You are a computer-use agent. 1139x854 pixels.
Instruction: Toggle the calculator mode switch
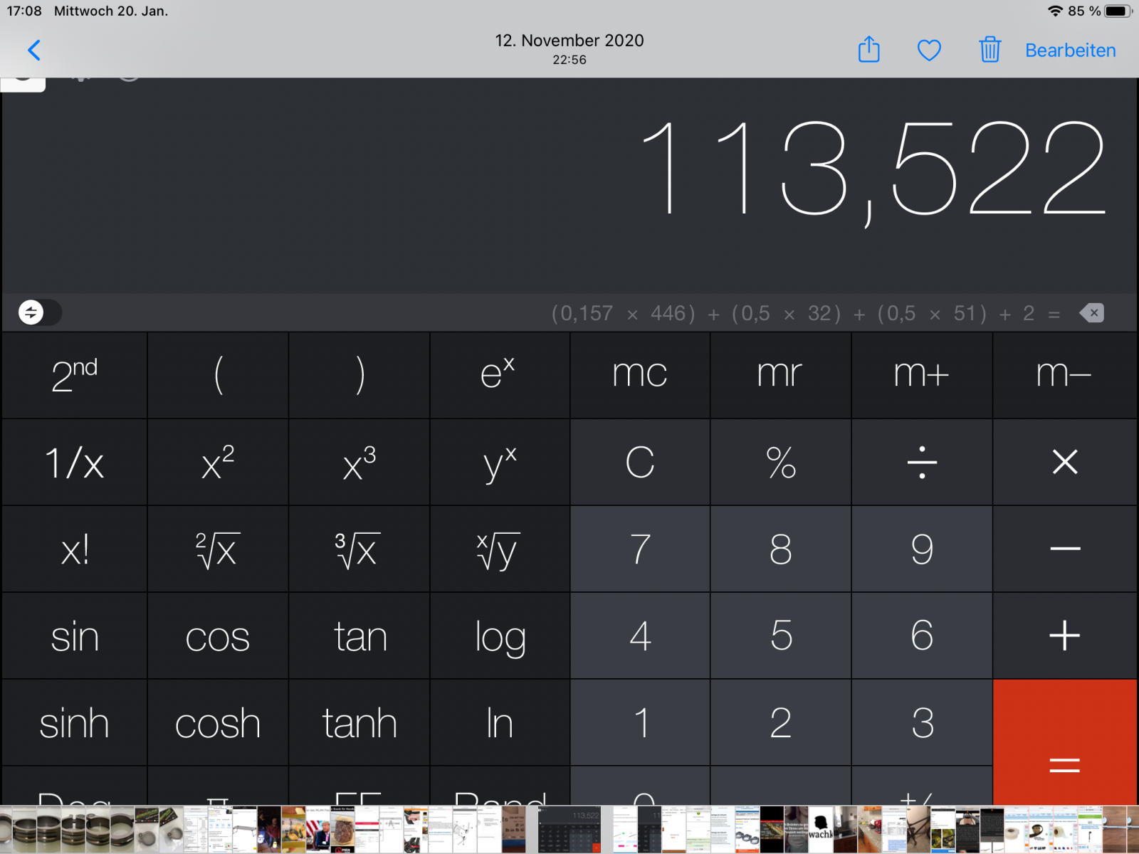pyautogui.click(x=39, y=312)
